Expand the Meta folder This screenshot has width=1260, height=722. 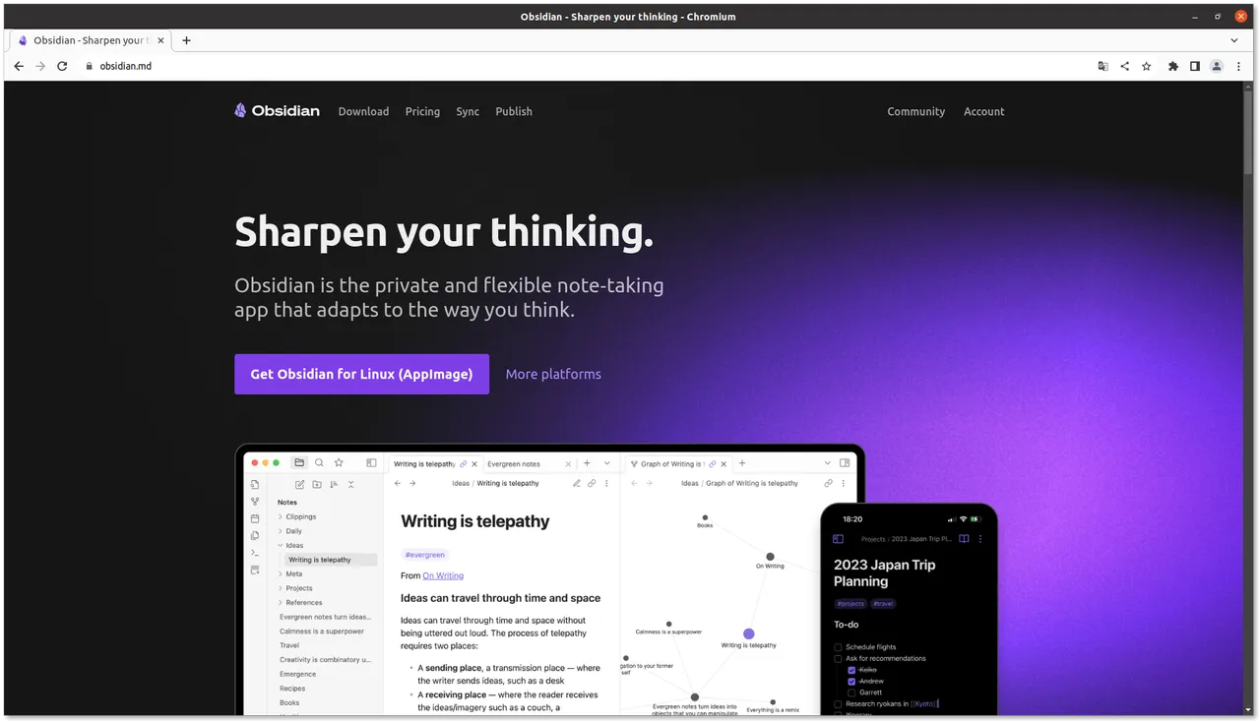(281, 573)
